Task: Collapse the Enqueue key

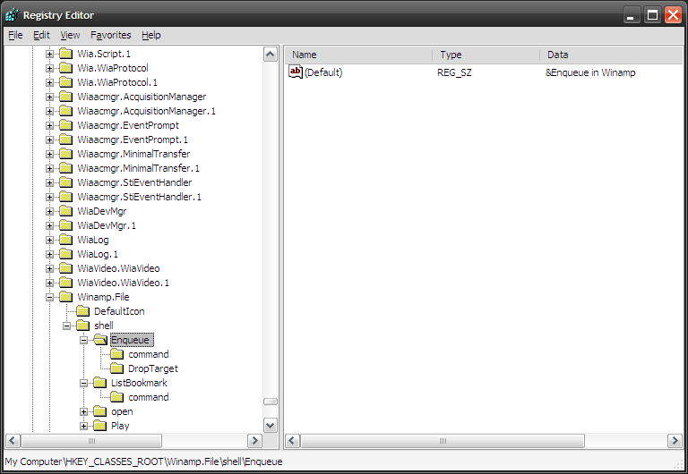Action: coord(83,341)
